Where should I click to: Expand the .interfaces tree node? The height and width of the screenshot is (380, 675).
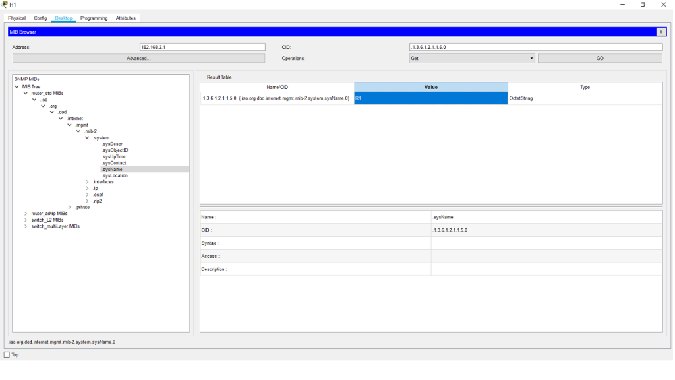click(88, 182)
